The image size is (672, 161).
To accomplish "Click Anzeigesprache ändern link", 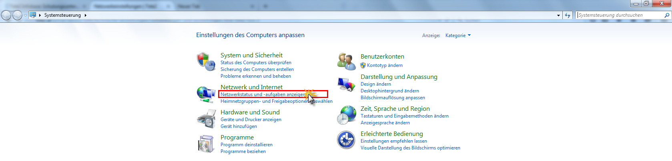I will pyautogui.click(x=385, y=123).
